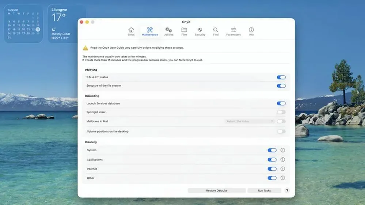This screenshot has height=205, width=365.
Task: Click the S.M.A.R.T. status label
Action: coord(97,77)
